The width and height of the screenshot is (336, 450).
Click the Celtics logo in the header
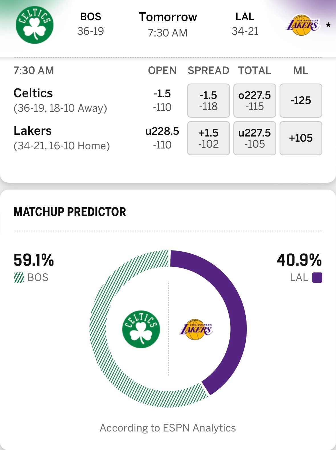[34, 25]
